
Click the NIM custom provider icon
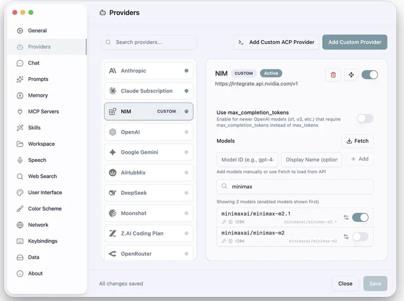point(113,112)
